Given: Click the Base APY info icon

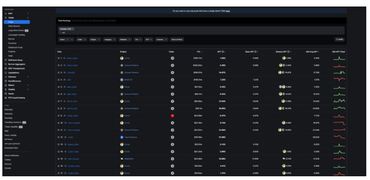Looking at the screenshot, I should click(x=255, y=52).
